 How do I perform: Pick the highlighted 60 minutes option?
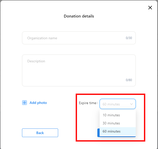111,131
